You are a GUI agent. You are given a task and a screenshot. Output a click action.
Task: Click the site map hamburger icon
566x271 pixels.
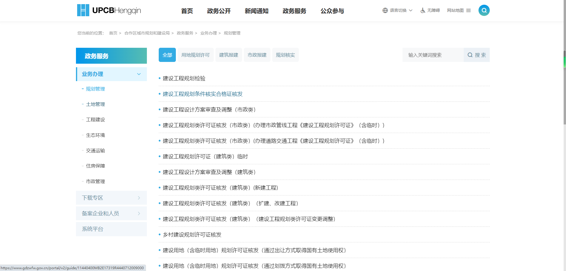(x=468, y=10)
